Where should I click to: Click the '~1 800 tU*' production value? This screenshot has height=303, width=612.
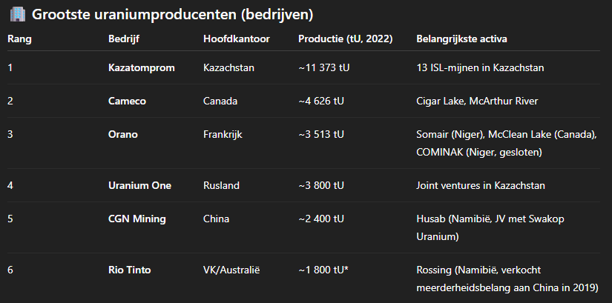click(x=323, y=270)
